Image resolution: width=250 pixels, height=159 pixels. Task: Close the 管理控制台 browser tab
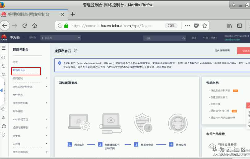click(x=62, y=15)
